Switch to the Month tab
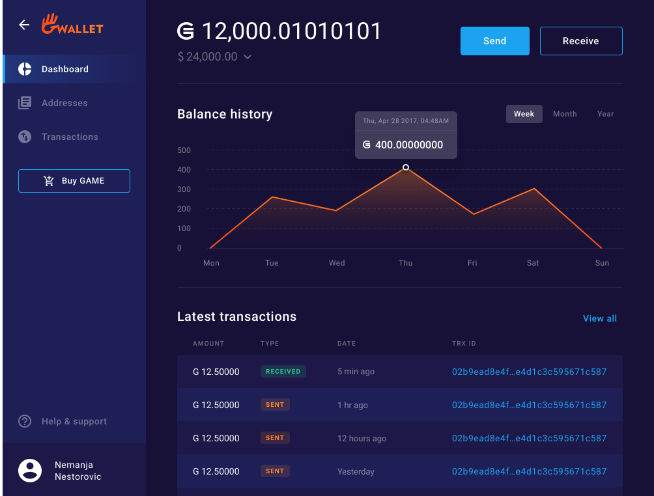The height and width of the screenshot is (496, 654). (x=565, y=114)
